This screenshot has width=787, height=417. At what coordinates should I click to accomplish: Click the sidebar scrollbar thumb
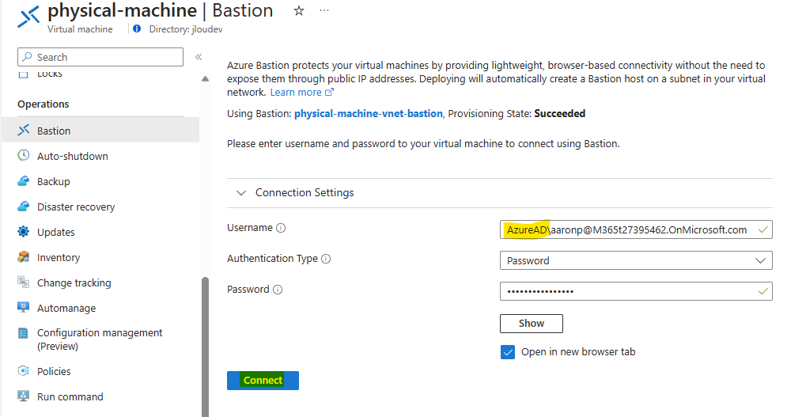[205, 347]
